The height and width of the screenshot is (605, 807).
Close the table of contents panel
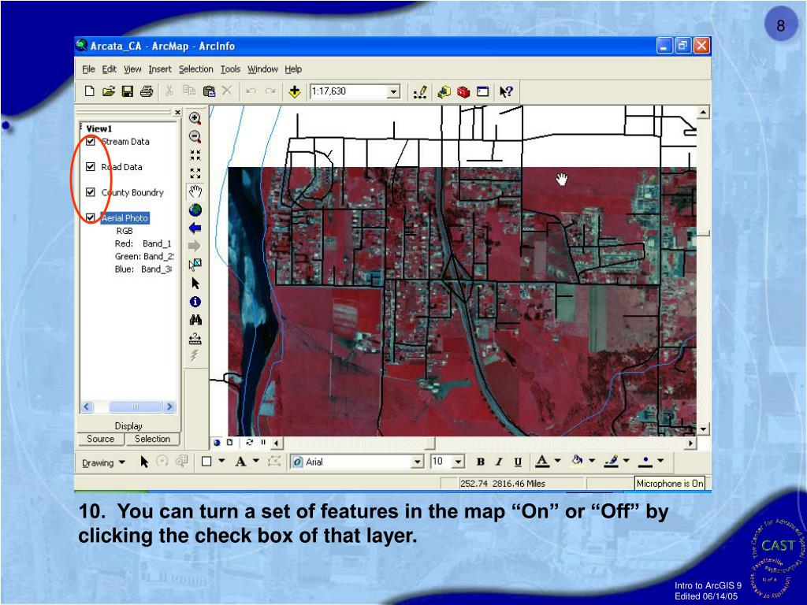[x=177, y=112]
